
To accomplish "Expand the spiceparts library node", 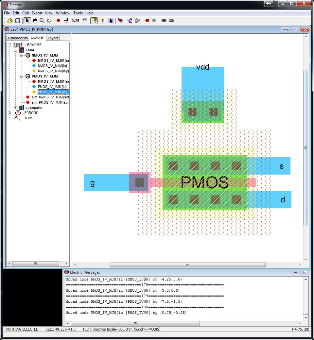I will click(x=16, y=108).
